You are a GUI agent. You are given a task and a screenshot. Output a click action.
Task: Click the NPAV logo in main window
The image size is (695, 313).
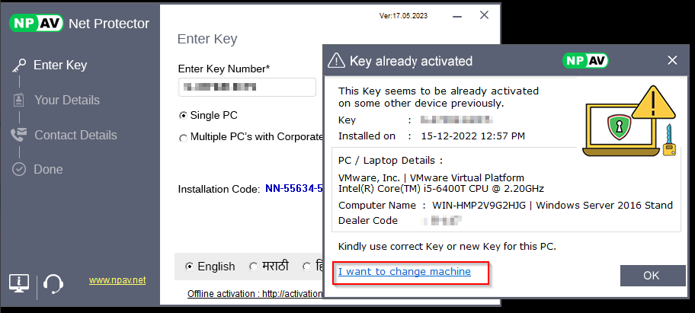coord(35,23)
